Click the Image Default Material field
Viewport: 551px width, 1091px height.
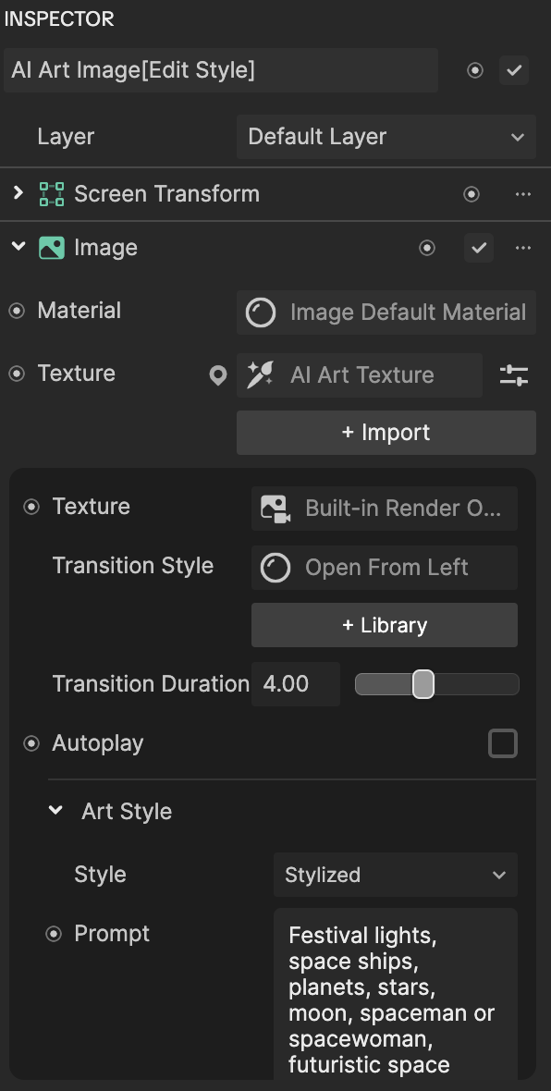click(x=386, y=313)
